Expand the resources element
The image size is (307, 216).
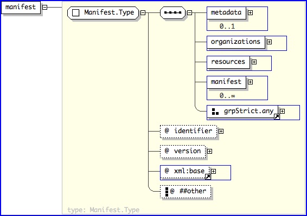254,62
